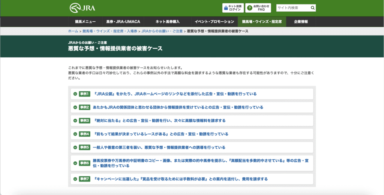Open the 競馬場・ウインズ・指定席 nav item
The width and height of the screenshot is (384, 195).
[262, 22]
